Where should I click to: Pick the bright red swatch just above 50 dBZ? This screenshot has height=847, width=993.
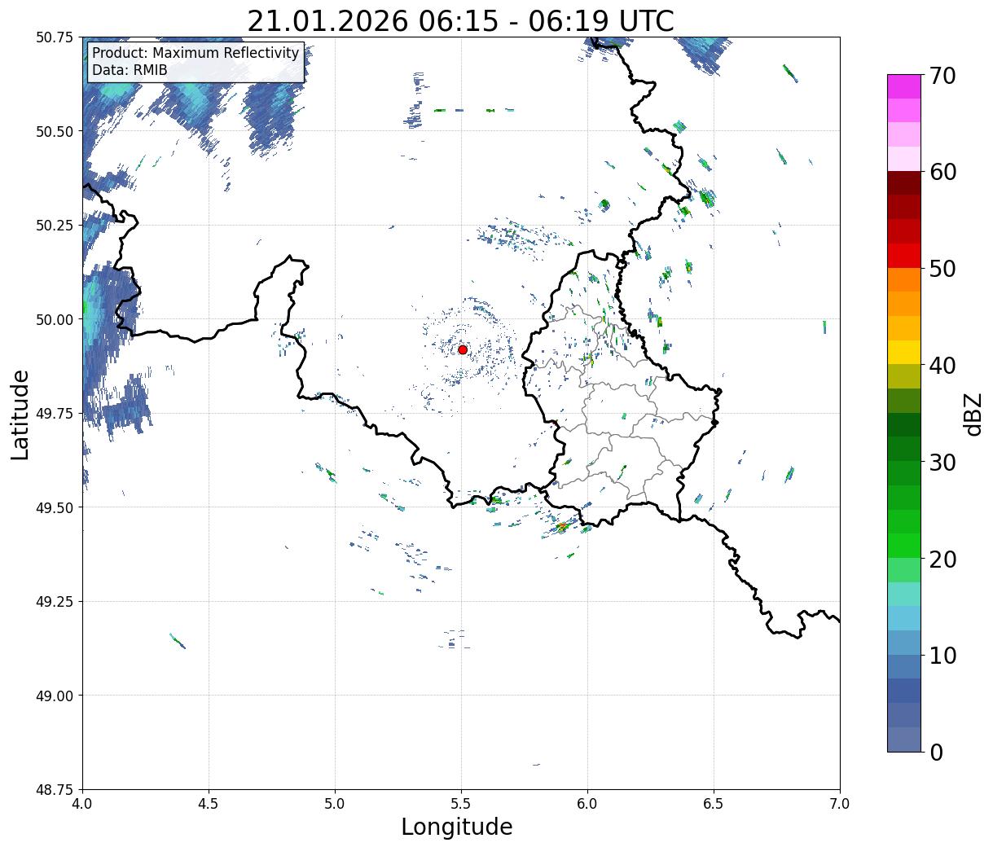click(904, 256)
